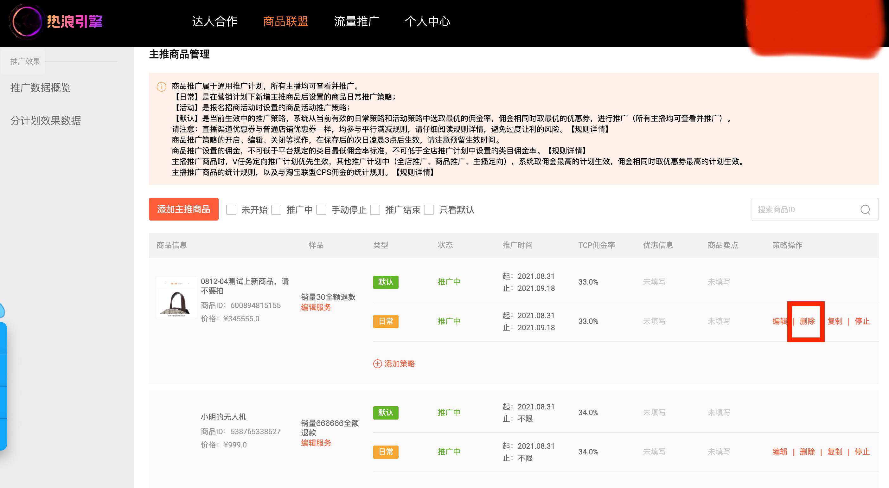The image size is (889, 488).
Task: Click product ID 600894815155
Action: (x=255, y=305)
